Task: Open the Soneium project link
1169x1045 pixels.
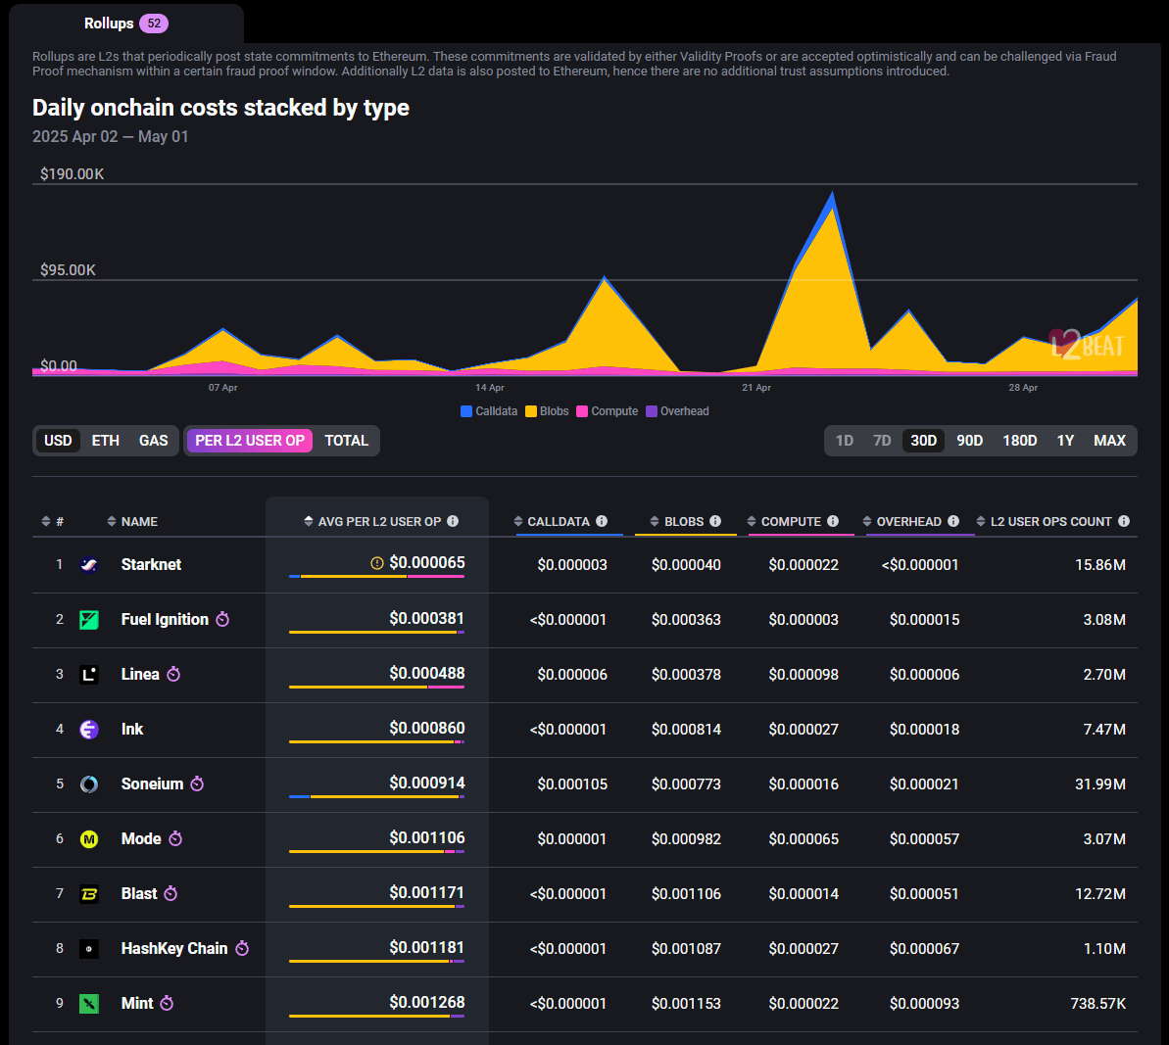Action: point(152,784)
